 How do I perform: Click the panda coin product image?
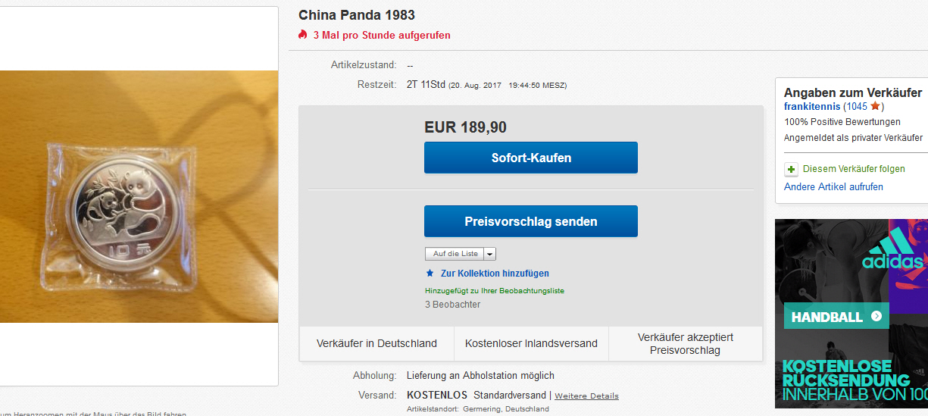(139, 196)
